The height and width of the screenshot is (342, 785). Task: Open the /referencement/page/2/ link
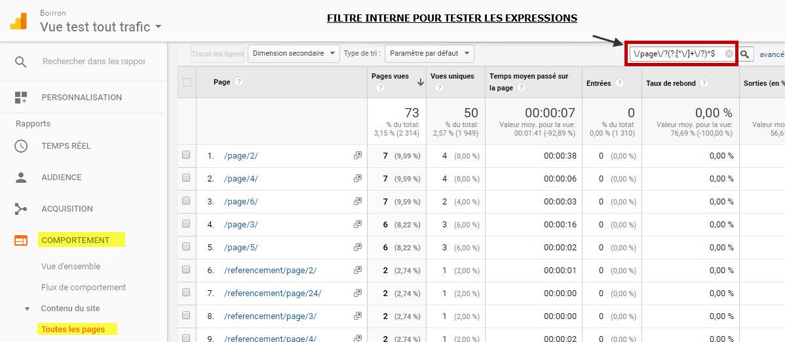(x=271, y=271)
